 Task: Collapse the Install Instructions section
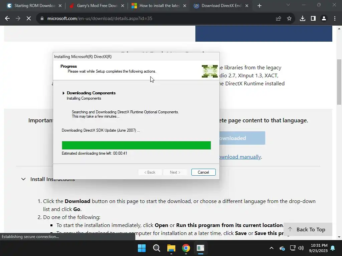point(23,179)
